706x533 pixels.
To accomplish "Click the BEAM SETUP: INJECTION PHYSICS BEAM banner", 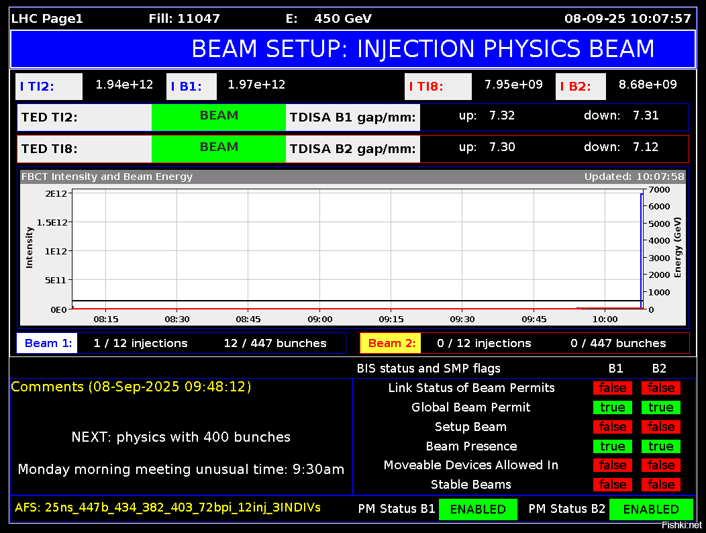I will pos(353,49).
